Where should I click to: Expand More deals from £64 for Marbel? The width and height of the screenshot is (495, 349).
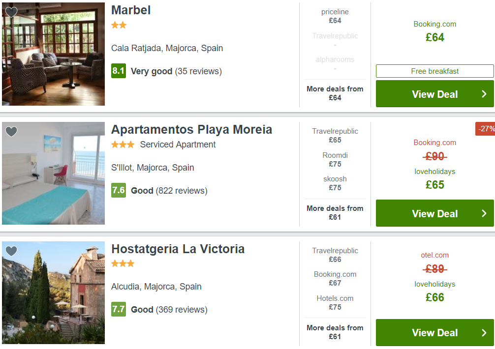pyautogui.click(x=335, y=93)
